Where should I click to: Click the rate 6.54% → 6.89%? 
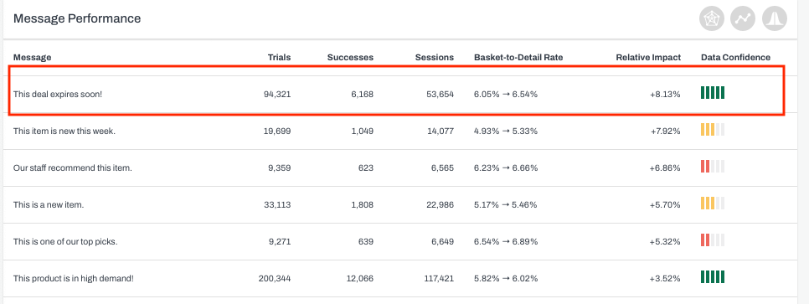click(x=506, y=241)
